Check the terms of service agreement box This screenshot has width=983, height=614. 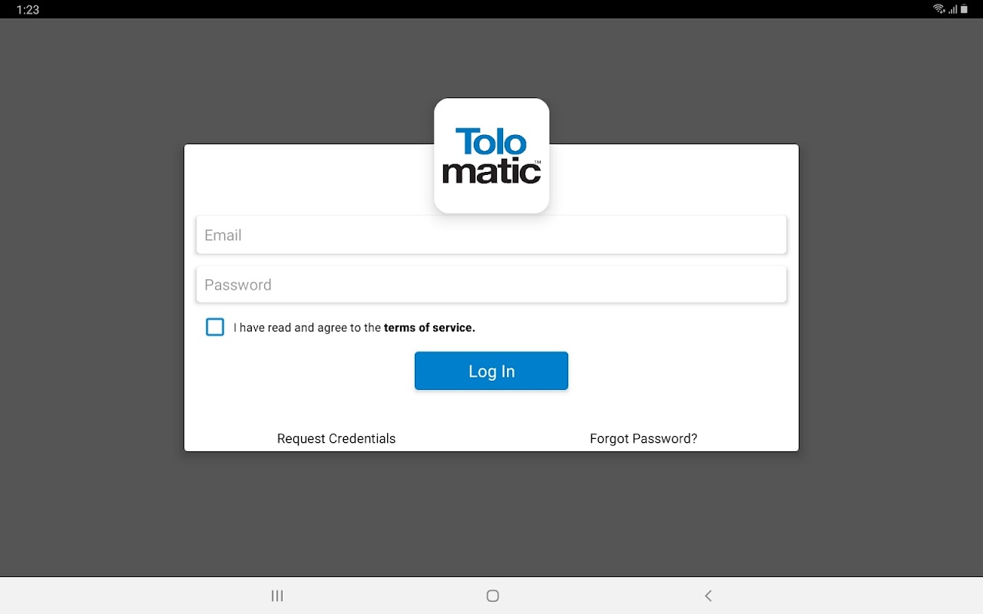point(215,327)
